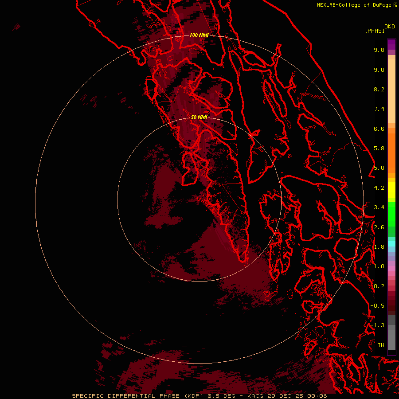Click the purple band atop the color bar

coord(391,44)
